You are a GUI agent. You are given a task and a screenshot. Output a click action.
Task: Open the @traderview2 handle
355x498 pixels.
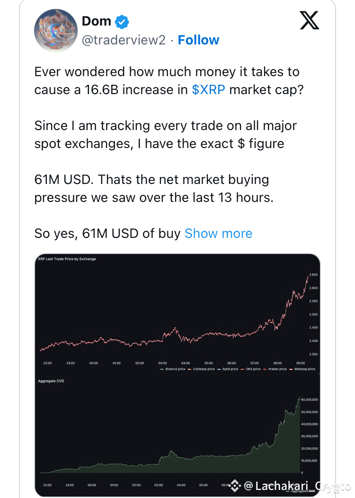124,40
